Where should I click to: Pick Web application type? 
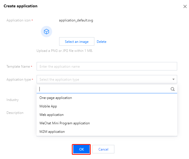(x=52, y=115)
